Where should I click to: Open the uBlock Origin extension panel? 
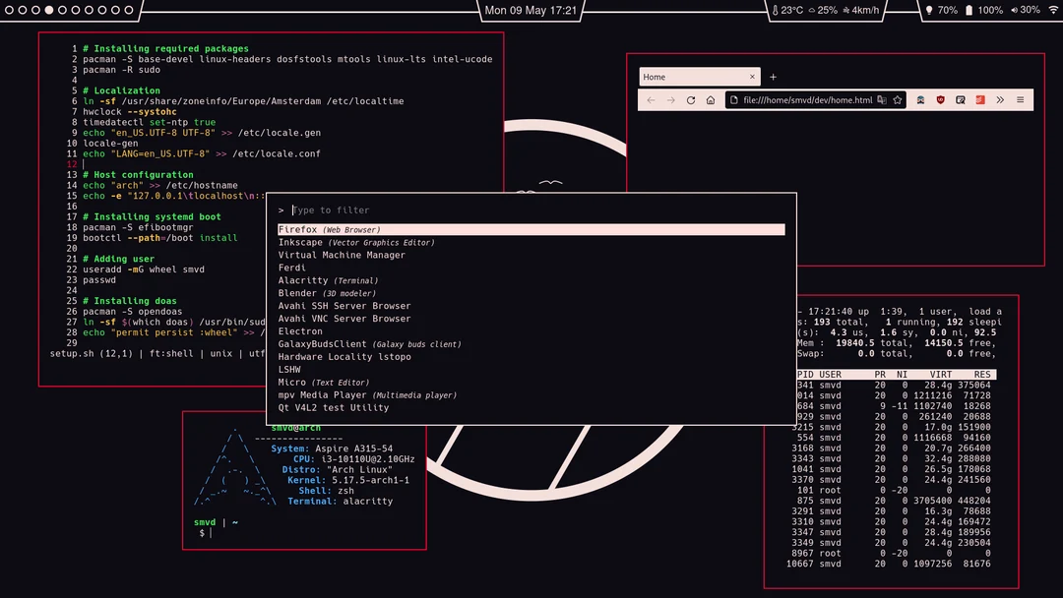pyautogui.click(x=941, y=99)
